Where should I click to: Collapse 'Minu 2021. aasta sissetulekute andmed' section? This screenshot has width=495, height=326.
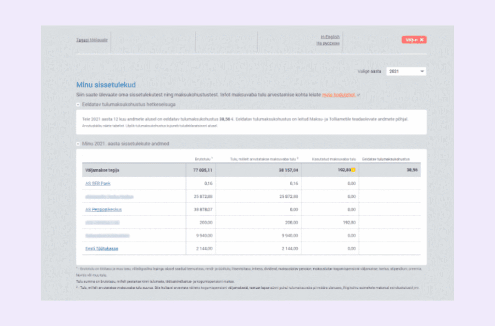pos(78,144)
